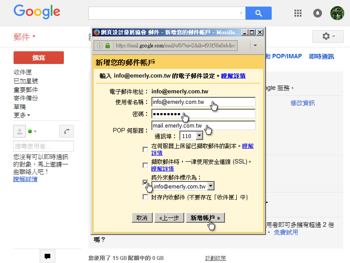Viewport: 350px width, 263px height.
Task: Click the Google search magnifier button
Action: pos(258,13)
